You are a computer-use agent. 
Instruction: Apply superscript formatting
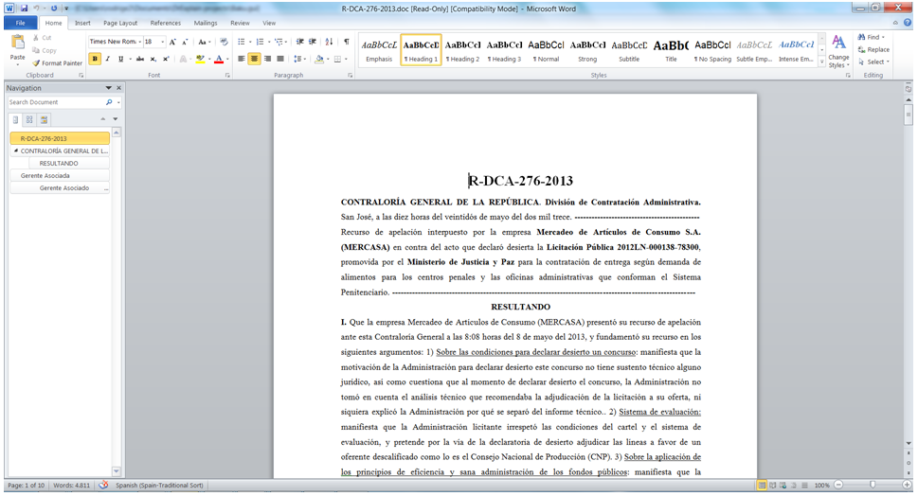coord(167,59)
